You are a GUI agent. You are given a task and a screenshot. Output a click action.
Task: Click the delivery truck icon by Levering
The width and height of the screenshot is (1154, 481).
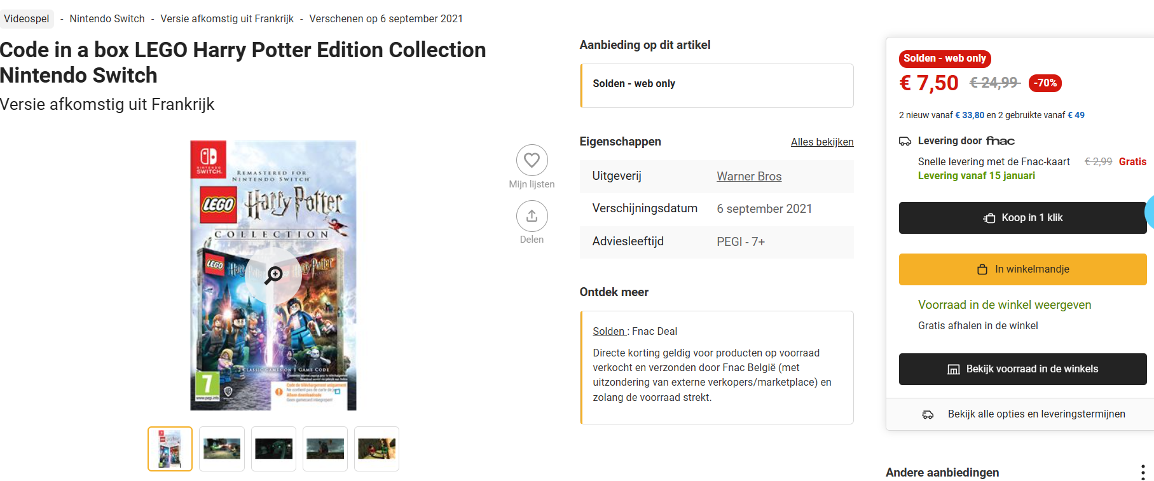[x=905, y=141]
